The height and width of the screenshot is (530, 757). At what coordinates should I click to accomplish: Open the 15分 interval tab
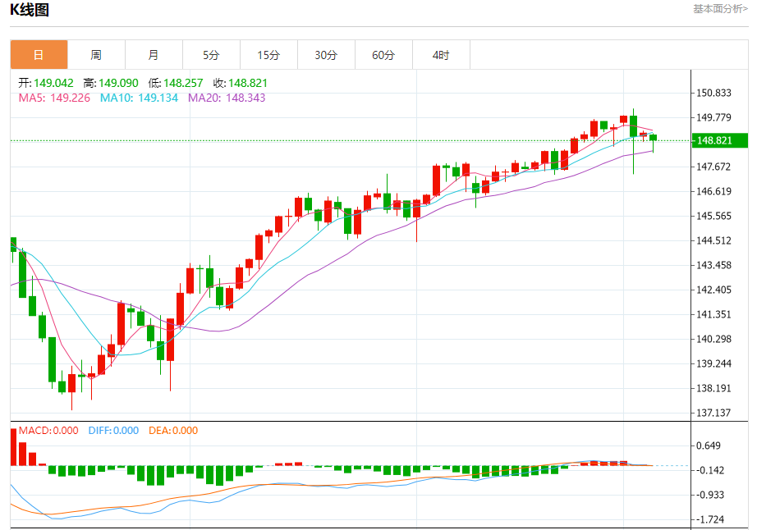[x=268, y=54]
